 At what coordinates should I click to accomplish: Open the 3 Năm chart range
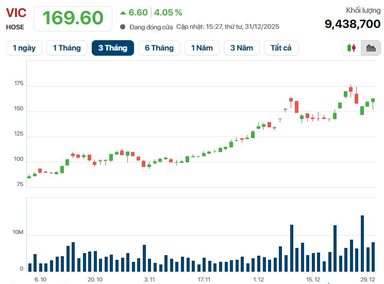click(241, 48)
